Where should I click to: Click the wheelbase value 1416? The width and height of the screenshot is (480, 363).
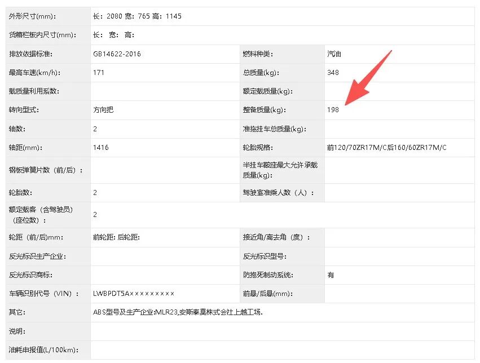[101, 148]
